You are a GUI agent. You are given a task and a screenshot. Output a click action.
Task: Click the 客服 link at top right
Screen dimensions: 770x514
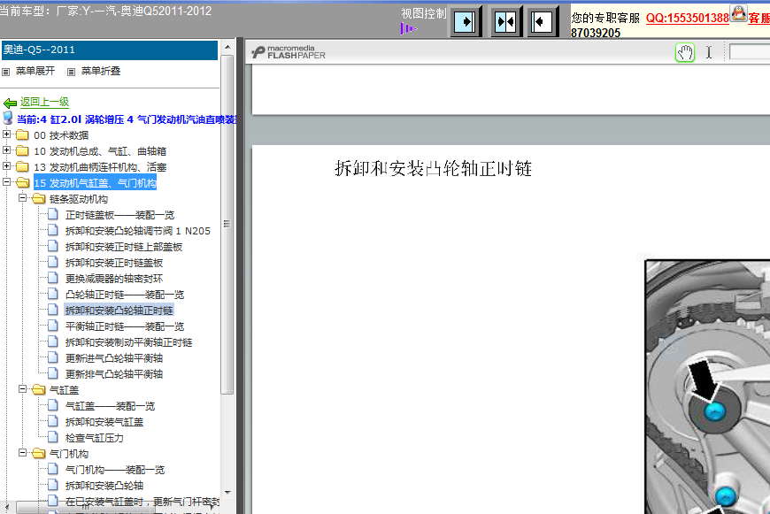(758, 19)
